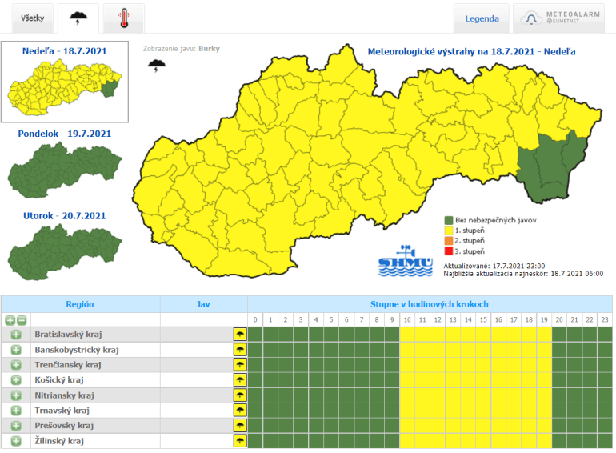Image resolution: width=616 pixels, height=453 pixels.
Task: Click the map title 'Meteorologické výstrahy na 18.7.2021'
Action: tap(451, 51)
